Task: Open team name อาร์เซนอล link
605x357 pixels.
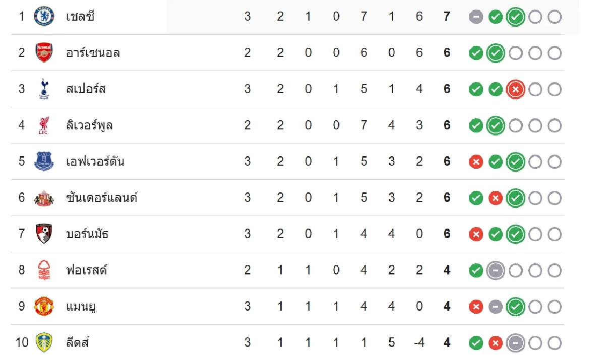Action: 93,53
